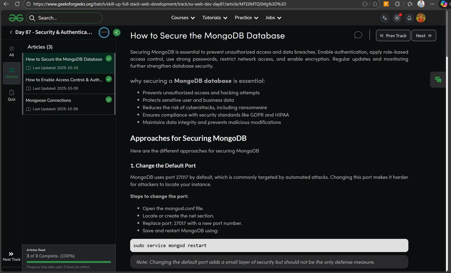Switch to the Quiz tab in sidebar

(x=12, y=95)
